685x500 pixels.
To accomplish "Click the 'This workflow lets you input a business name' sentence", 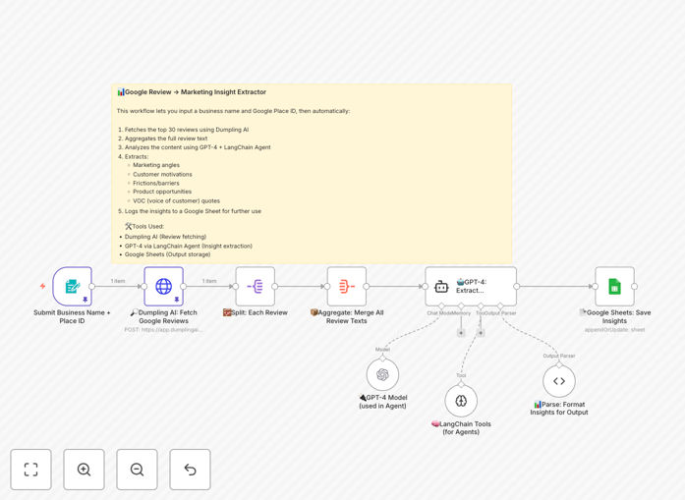I will coord(233,111).
